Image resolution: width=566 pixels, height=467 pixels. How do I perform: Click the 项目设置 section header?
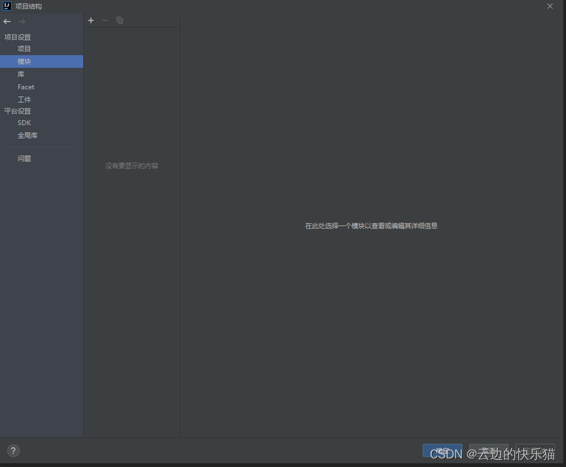pos(17,37)
